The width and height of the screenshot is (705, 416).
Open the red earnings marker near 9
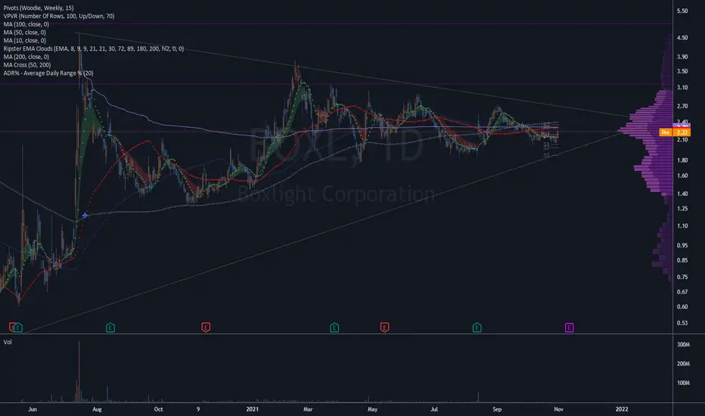point(206,328)
